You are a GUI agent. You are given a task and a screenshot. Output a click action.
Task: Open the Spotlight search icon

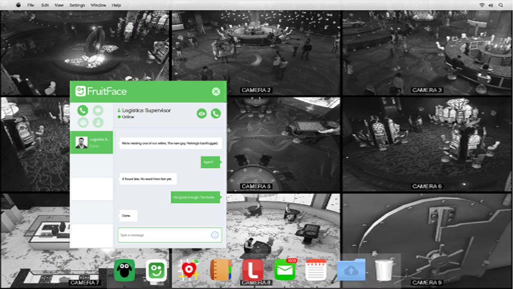[x=501, y=5]
